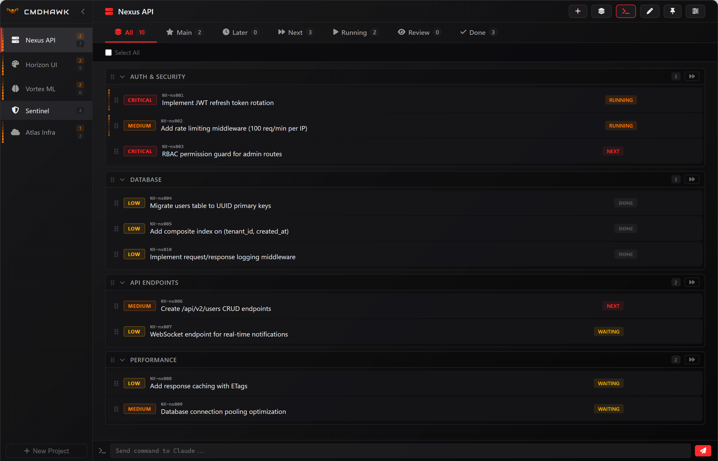Activate the pencil edit icon
Image resolution: width=718 pixels, height=461 pixels.
[x=649, y=11]
